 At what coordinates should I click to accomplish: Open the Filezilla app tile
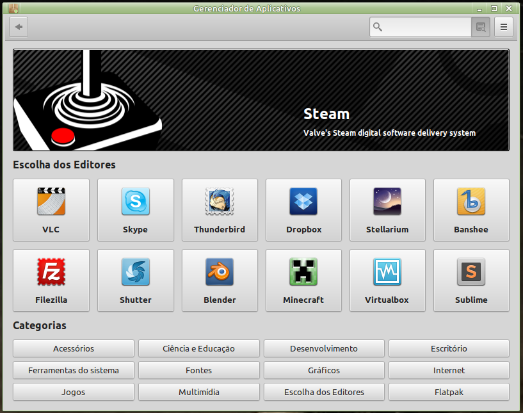(x=51, y=280)
